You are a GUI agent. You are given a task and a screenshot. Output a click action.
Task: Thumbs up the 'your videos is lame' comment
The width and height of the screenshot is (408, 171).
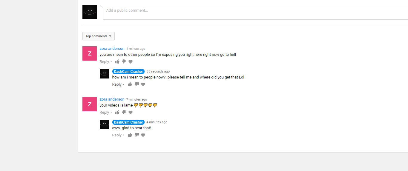(117, 113)
